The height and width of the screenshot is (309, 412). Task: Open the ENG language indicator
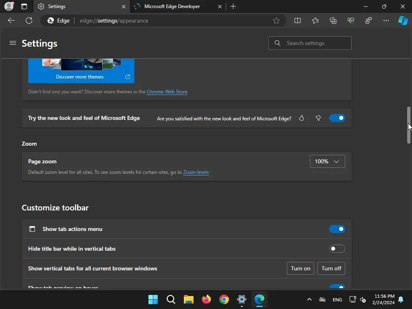pos(338,299)
